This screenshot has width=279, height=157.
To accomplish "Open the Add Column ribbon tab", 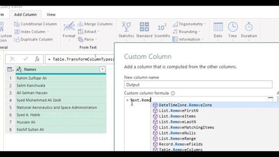I will [x=25, y=14].
